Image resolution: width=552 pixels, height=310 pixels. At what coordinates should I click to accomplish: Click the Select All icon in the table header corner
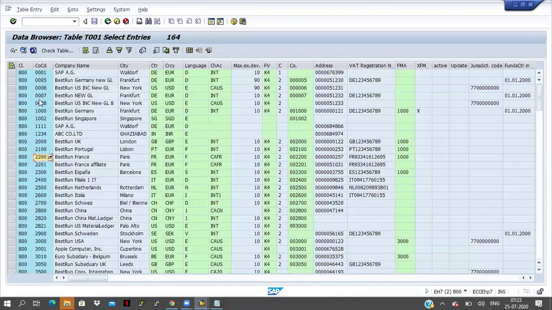coord(12,65)
